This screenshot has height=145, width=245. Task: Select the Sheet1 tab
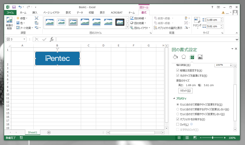(33, 132)
